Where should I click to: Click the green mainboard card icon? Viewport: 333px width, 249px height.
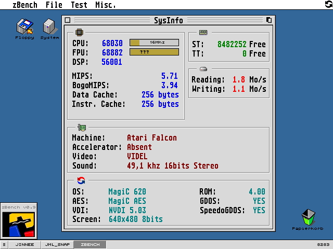tap(82, 128)
